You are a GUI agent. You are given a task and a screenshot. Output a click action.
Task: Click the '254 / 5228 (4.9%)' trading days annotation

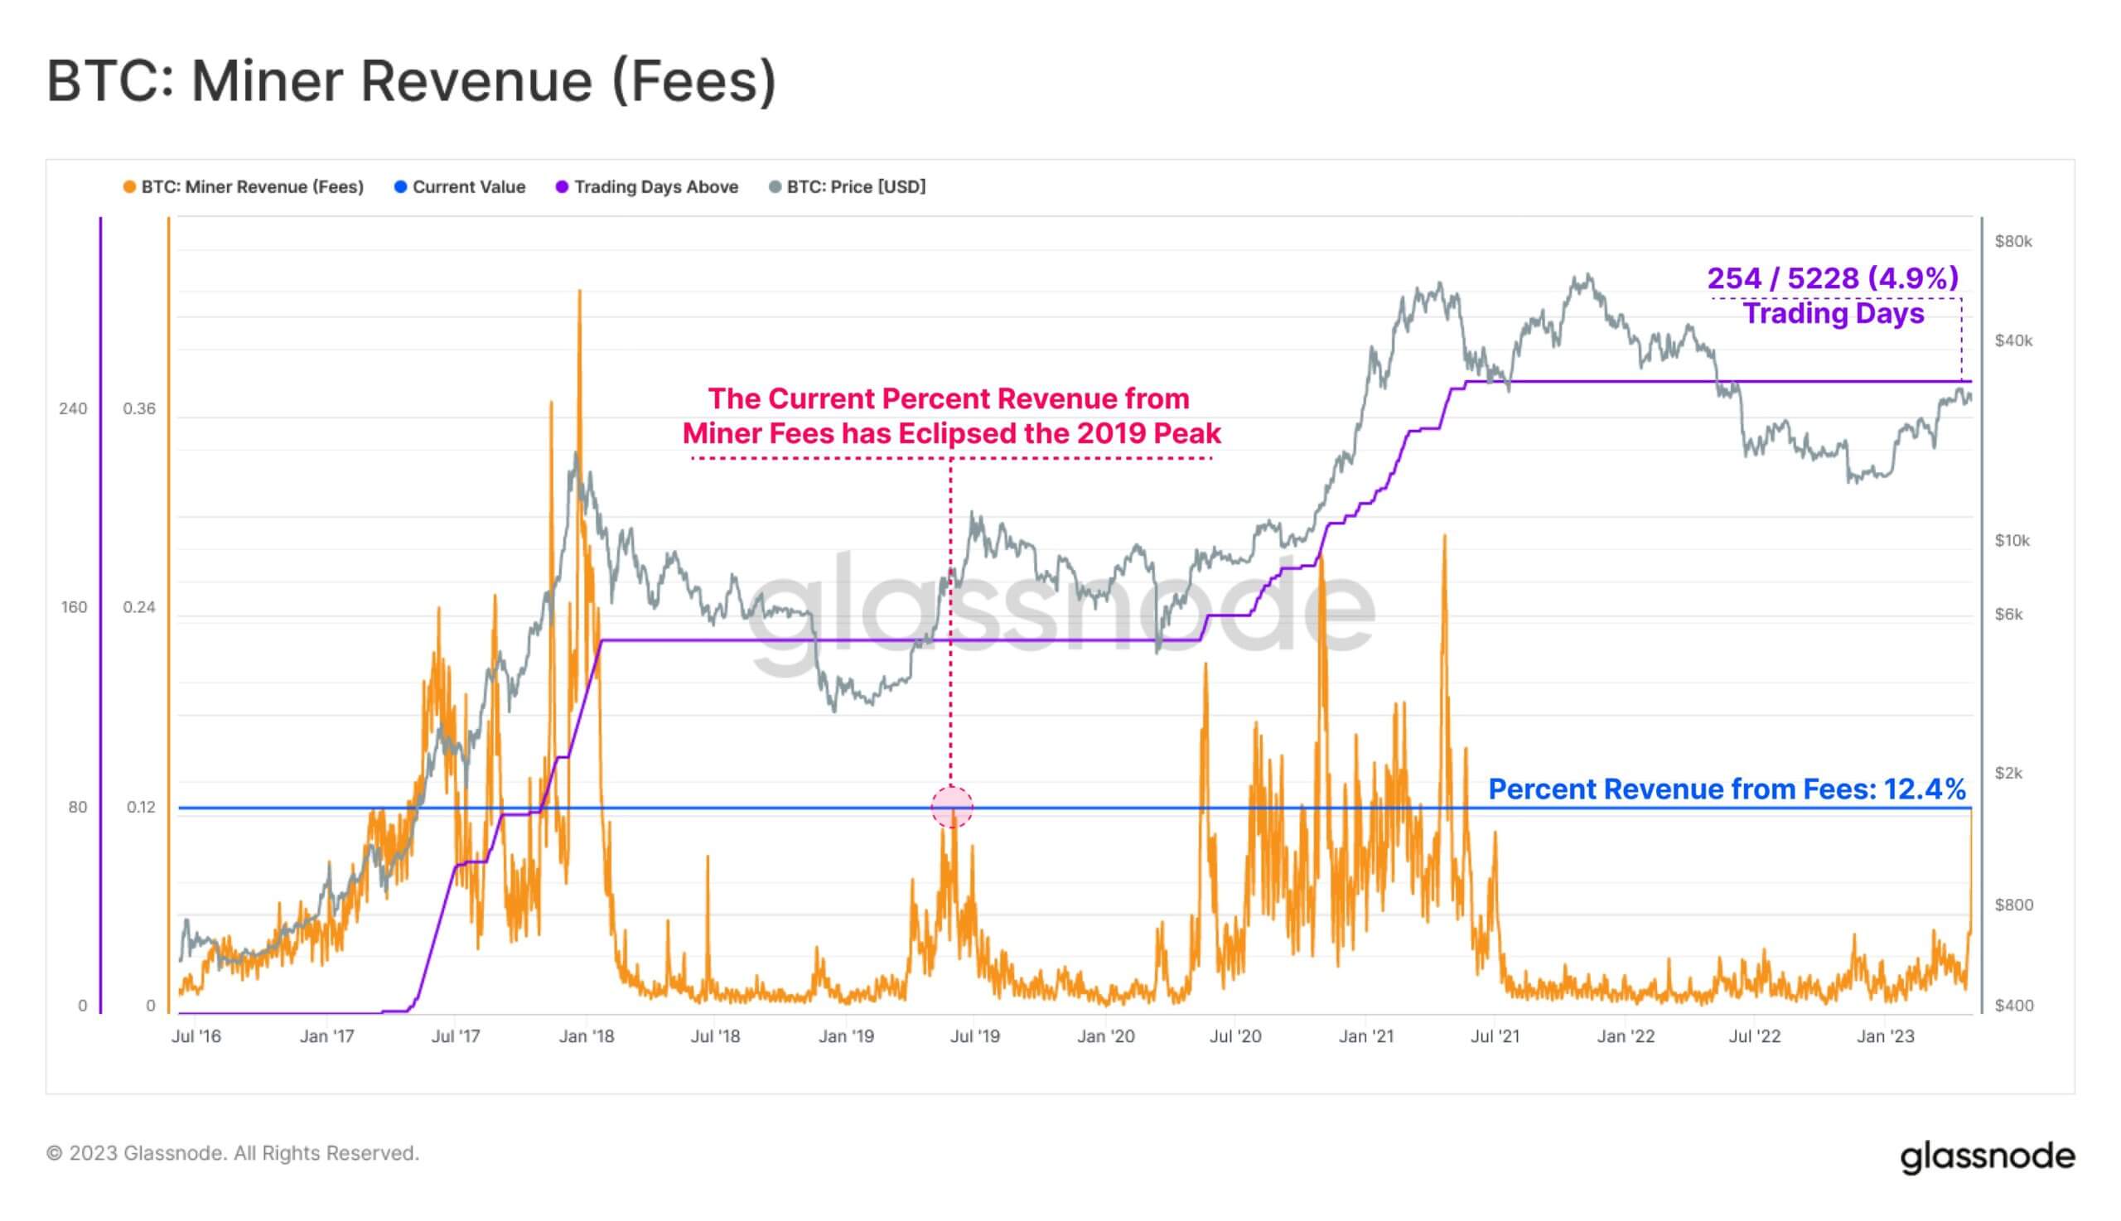click(1833, 278)
